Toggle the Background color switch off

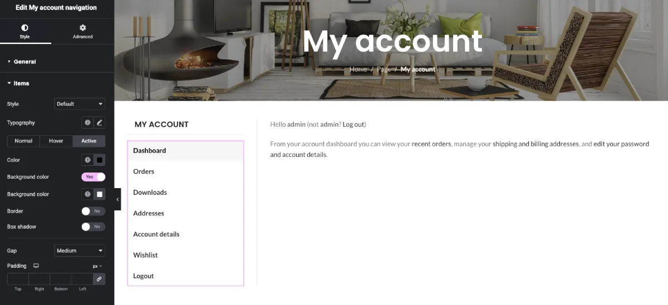click(x=93, y=177)
